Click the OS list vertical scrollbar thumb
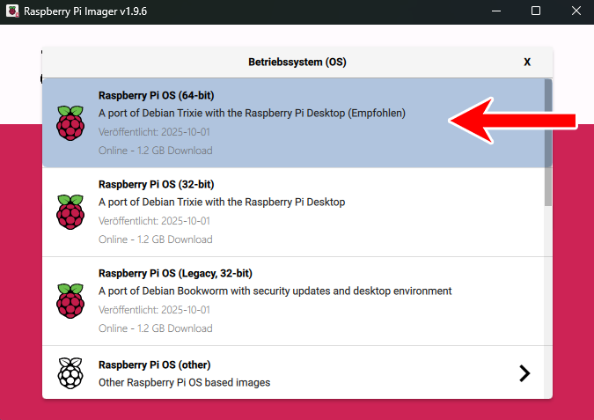The height and width of the screenshot is (420, 594). [547, 122]
